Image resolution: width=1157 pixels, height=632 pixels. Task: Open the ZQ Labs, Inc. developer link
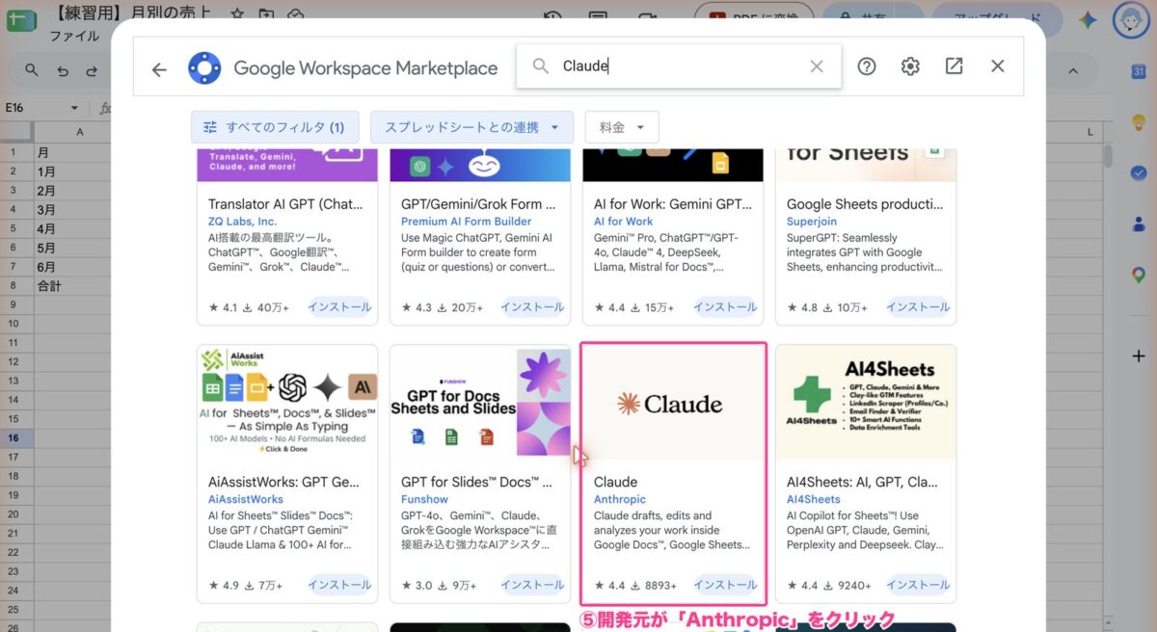(242, 222)
